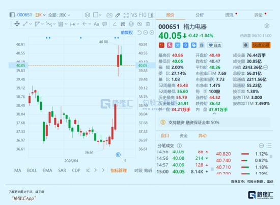
Task: Click the 前复权 adjustment link
Action: tap(127, 33)
